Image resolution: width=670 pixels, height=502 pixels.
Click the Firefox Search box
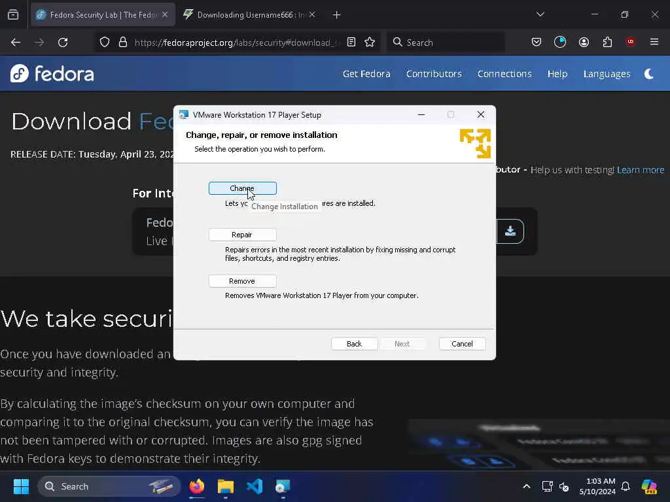446,42
